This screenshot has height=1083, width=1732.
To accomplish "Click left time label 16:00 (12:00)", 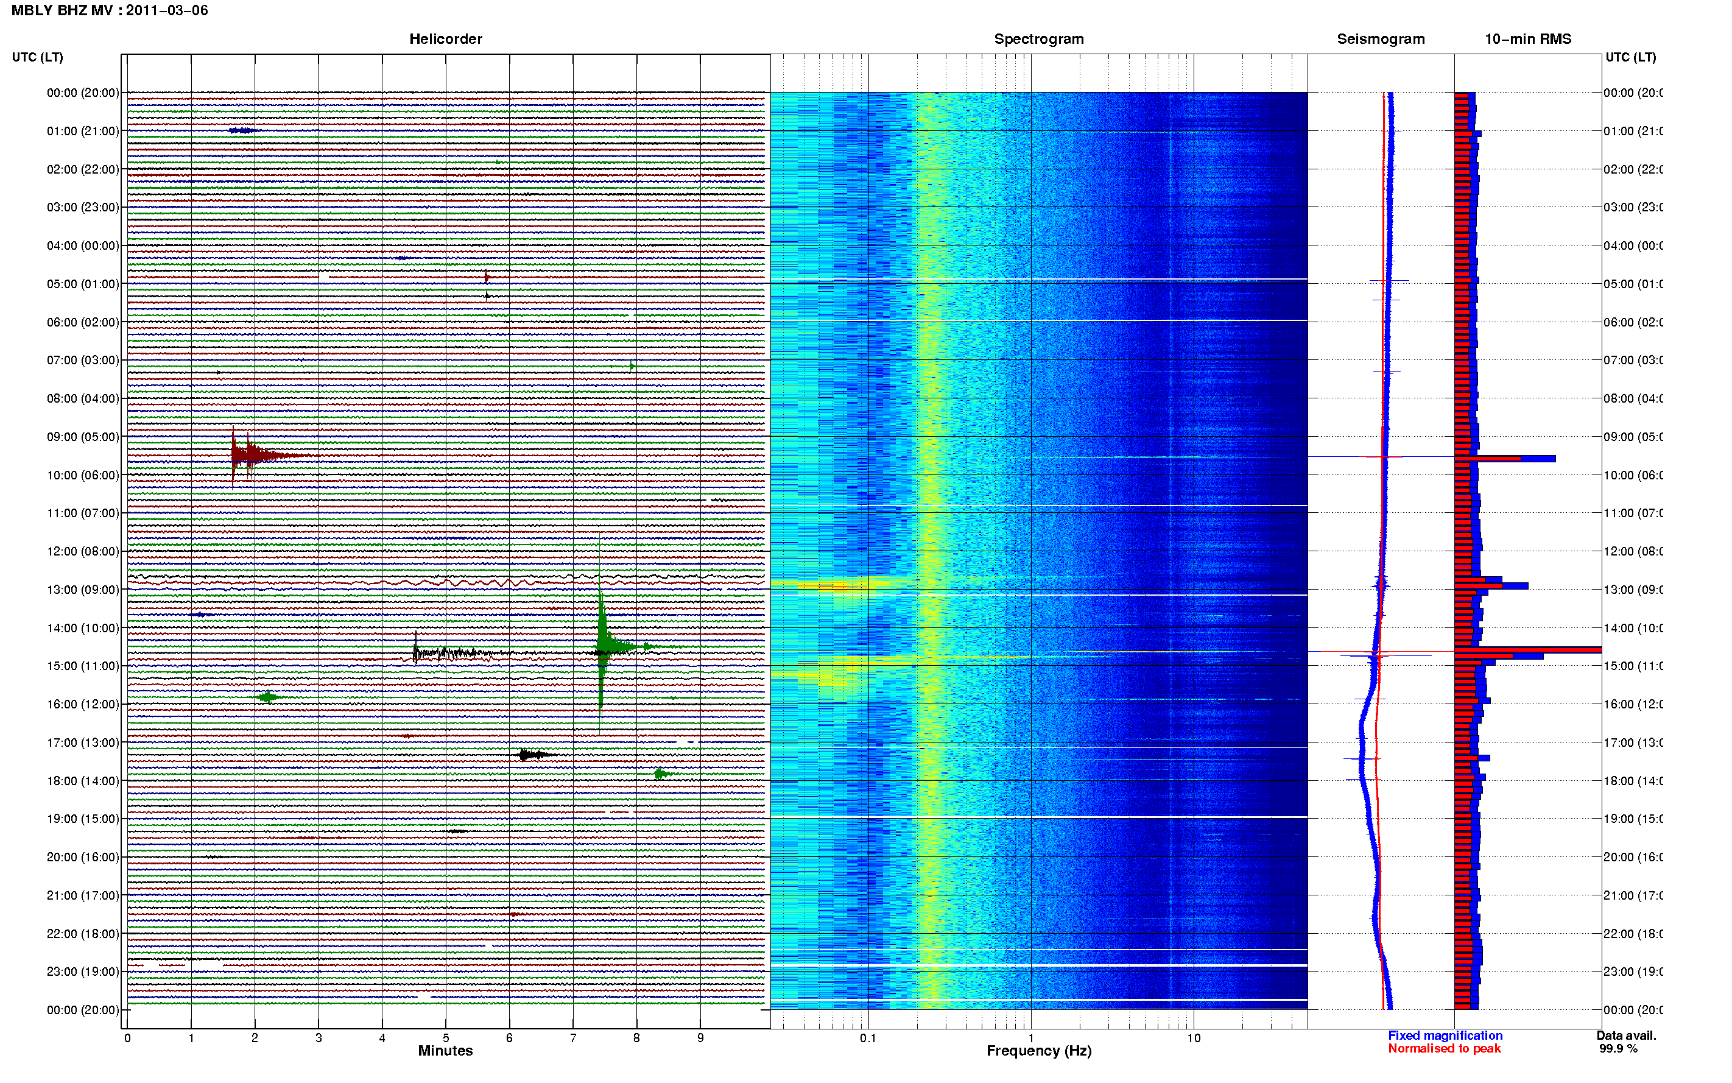I will point(83,704).
